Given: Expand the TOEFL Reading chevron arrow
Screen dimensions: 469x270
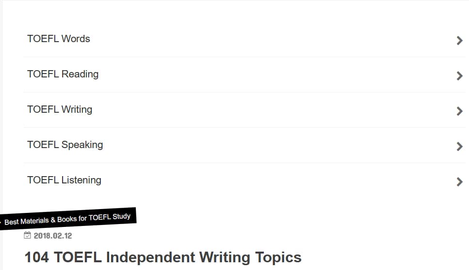Looking at the screenshot, I should click(x=459, y=76).
